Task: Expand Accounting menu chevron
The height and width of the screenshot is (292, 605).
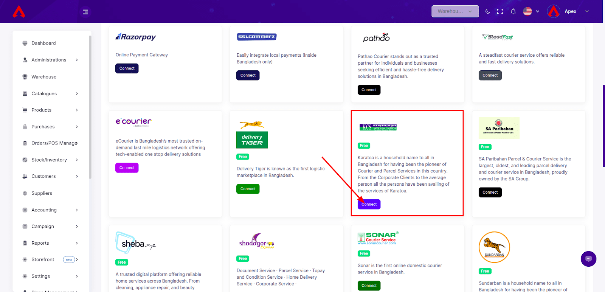Action: [77, 210]
